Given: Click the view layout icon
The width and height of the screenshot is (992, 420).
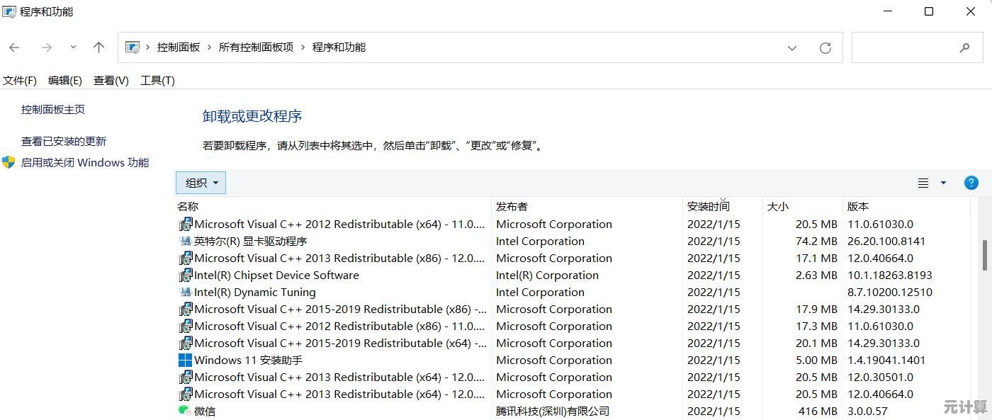Looking at the screenshot, I should [923, 183].
